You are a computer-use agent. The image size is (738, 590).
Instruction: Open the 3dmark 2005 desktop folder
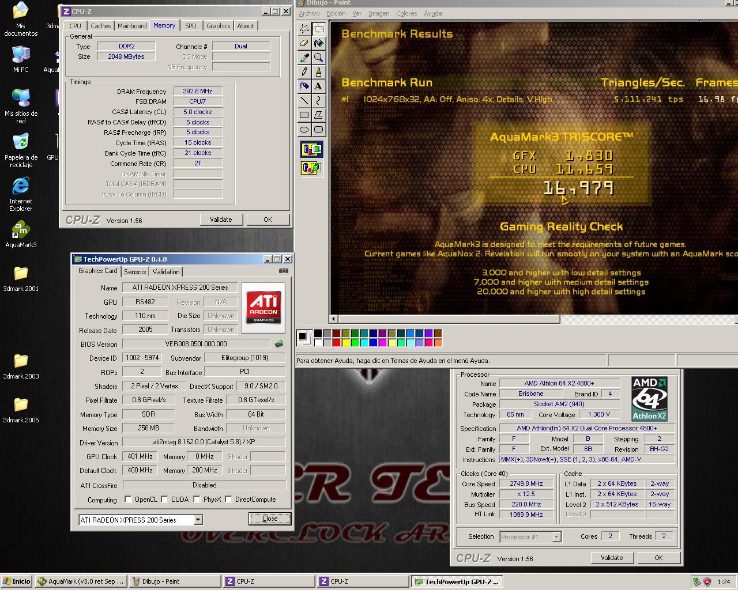point(21,410)
